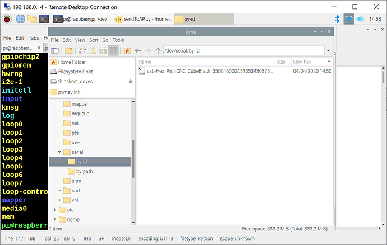The width and height of the screenshot is (387, 245).
Task: Open the Tabs menu in terminal window
Action: (x=34, y=38)
